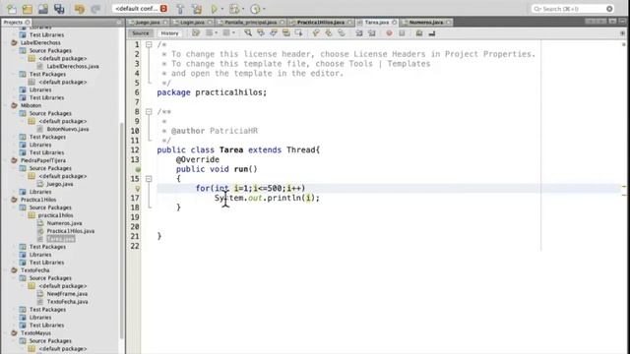Click the Find Selection magnifier icon
This screenshot has height=354, width=630.
pyautogui.click(x=248, y=33)
